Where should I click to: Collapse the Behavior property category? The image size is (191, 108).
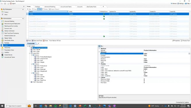pos(99,52)
